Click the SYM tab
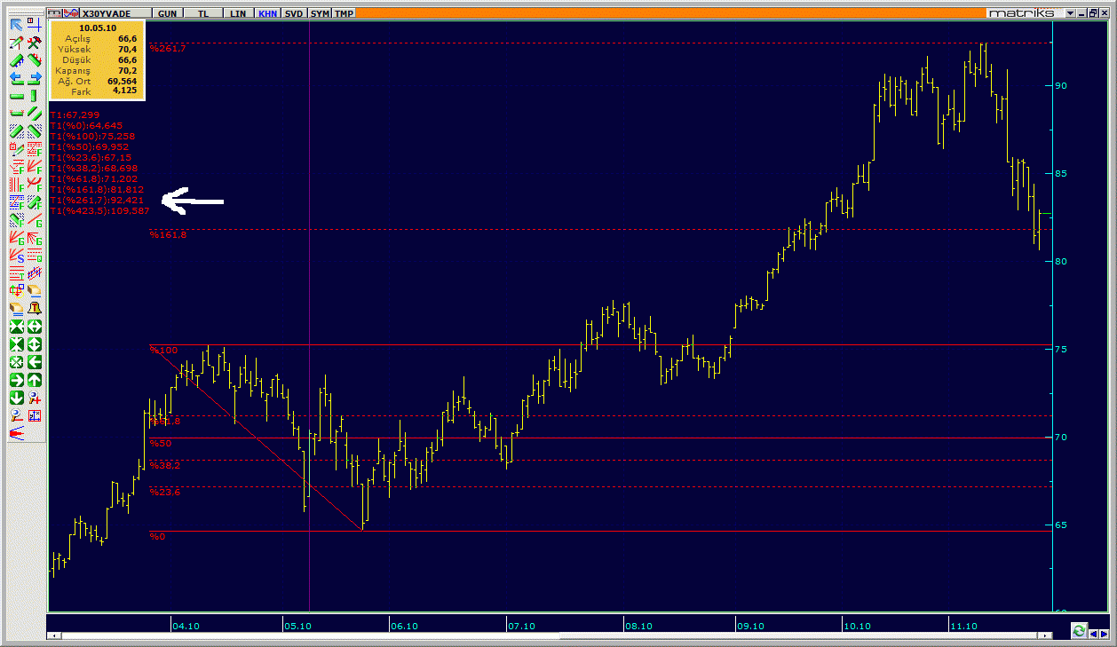The height and width of the screenshot is (647, 1117). [320, 13]
